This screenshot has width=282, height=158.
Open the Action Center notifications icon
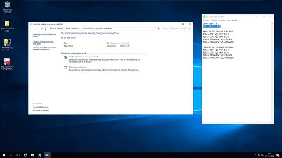point(278,155)
